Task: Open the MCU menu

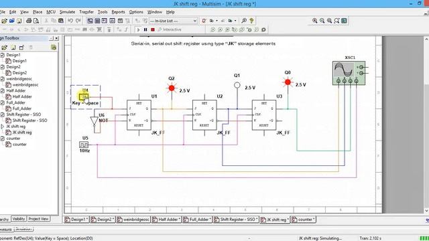Action: [51, 12]
